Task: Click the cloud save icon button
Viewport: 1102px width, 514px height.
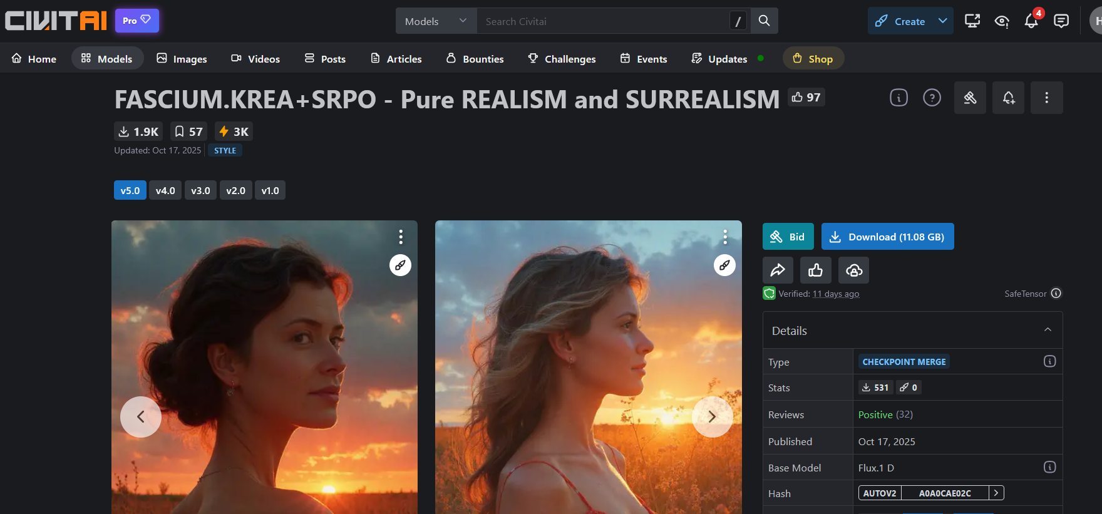Action: pyautogui.click(x=854, y=270)
